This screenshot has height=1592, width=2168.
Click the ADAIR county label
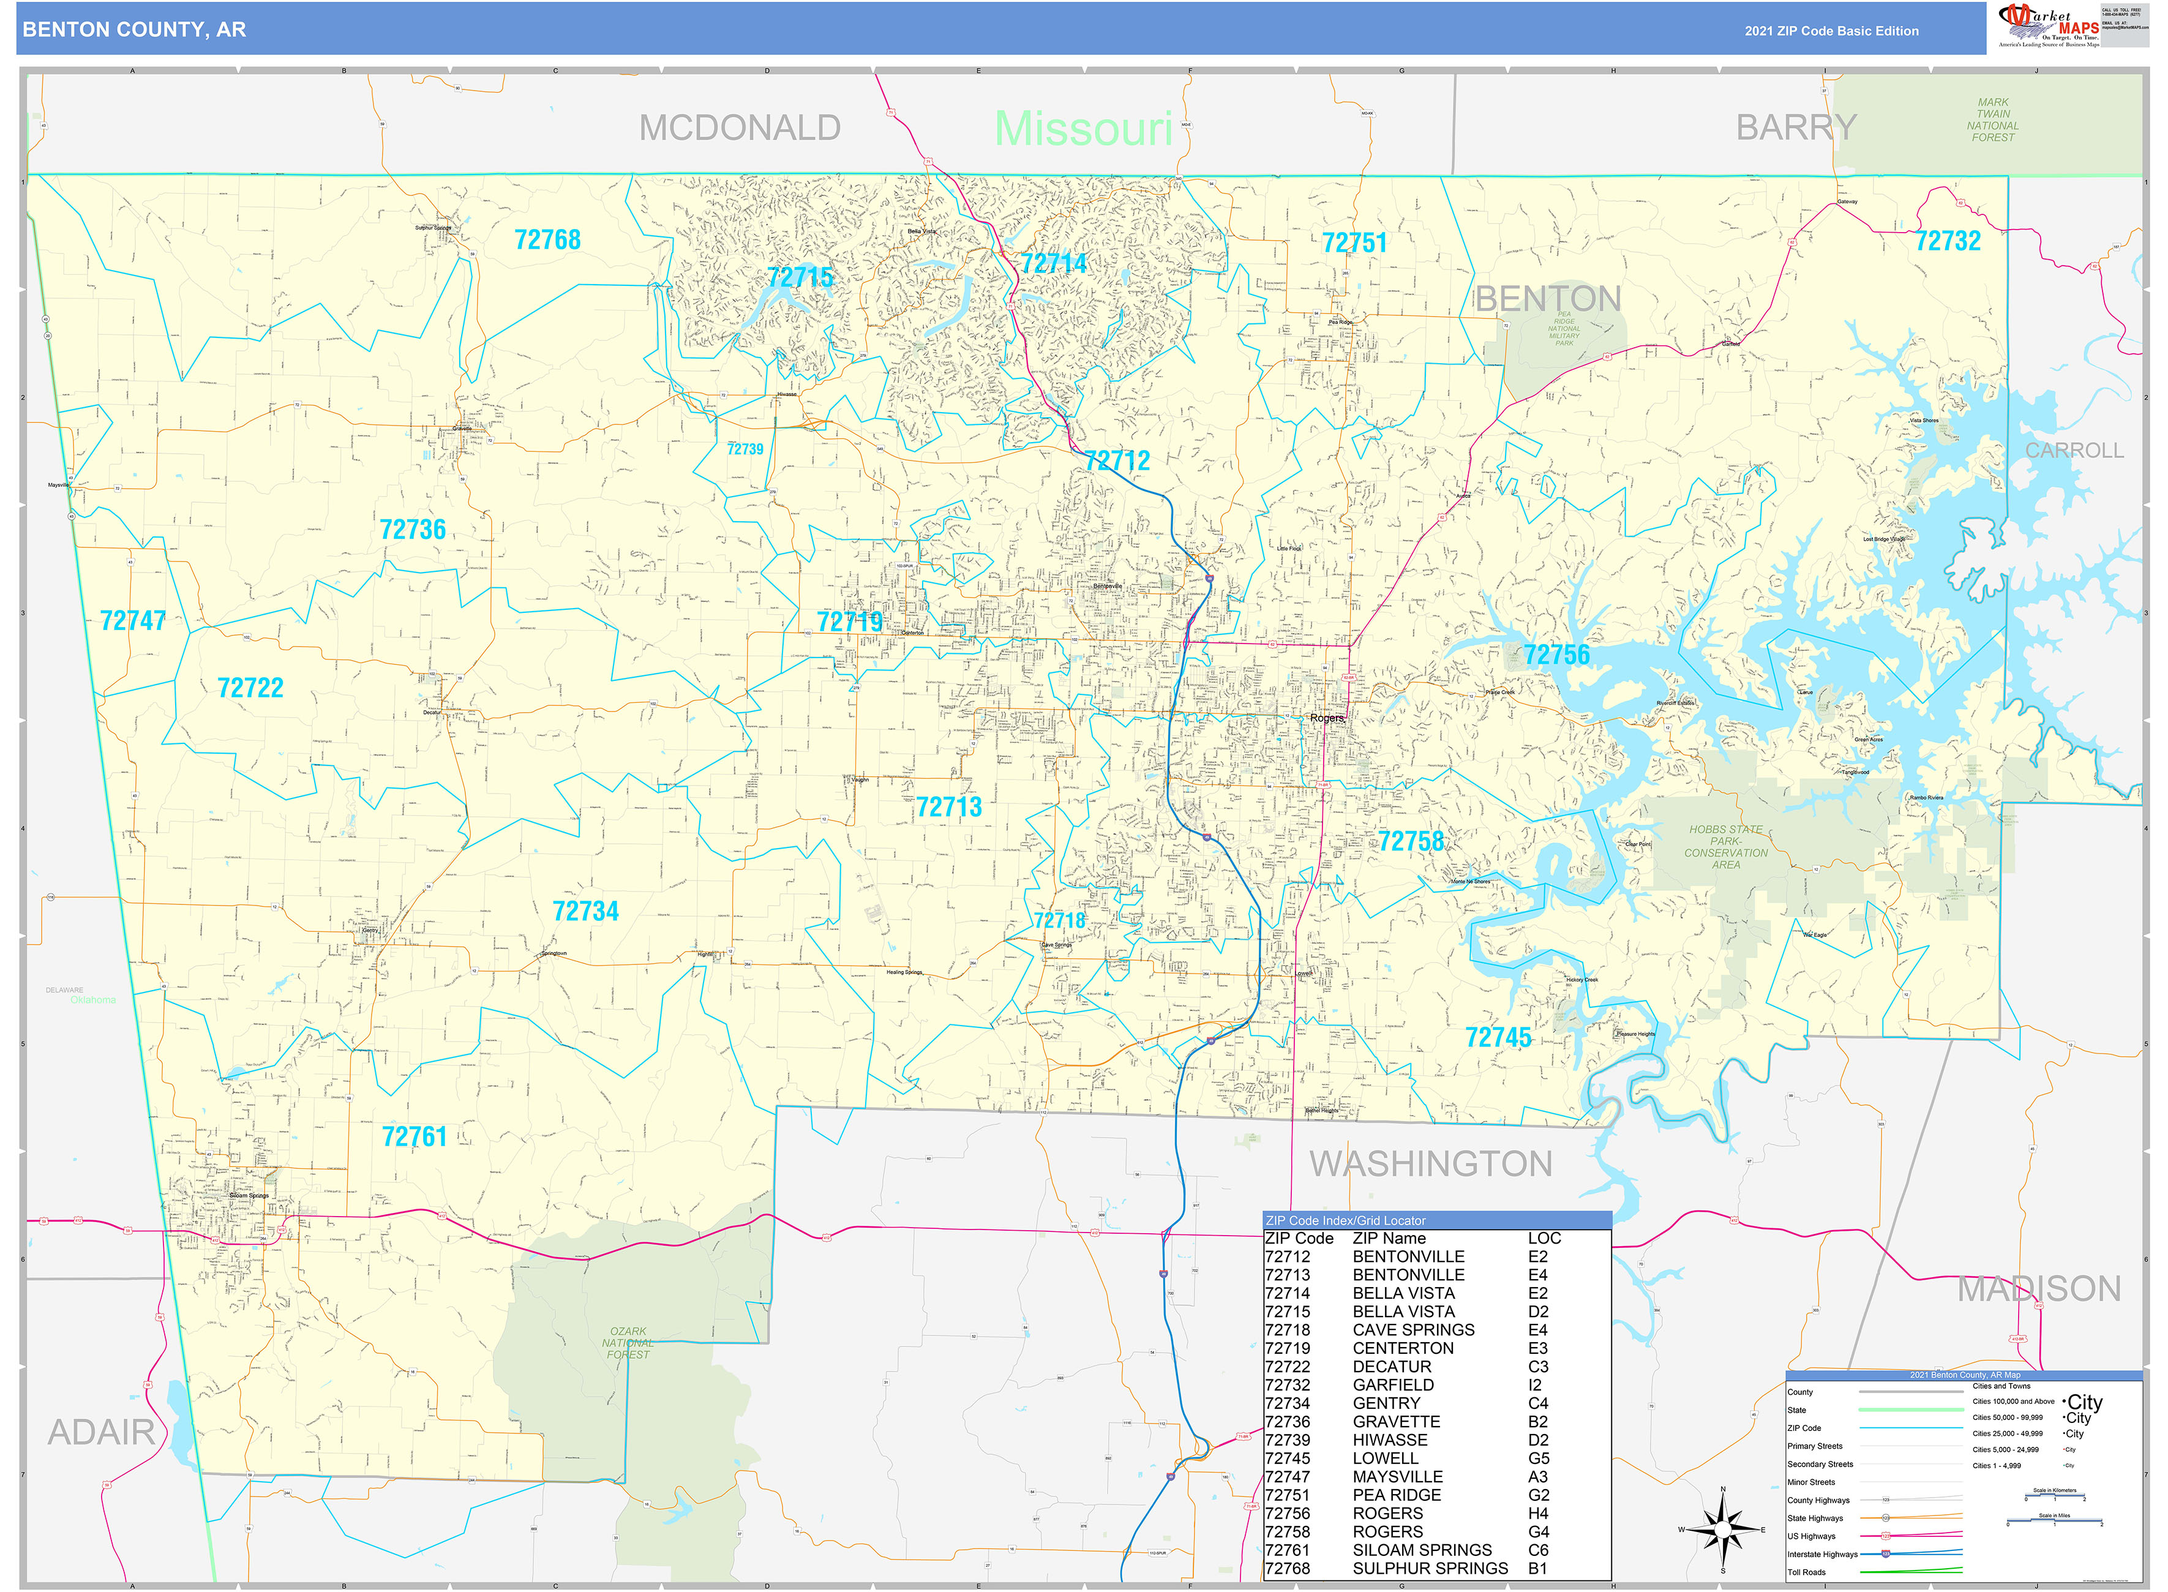coord(101,1433)
